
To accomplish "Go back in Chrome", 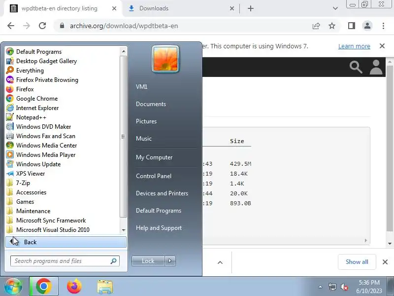I will click(11, 26).
